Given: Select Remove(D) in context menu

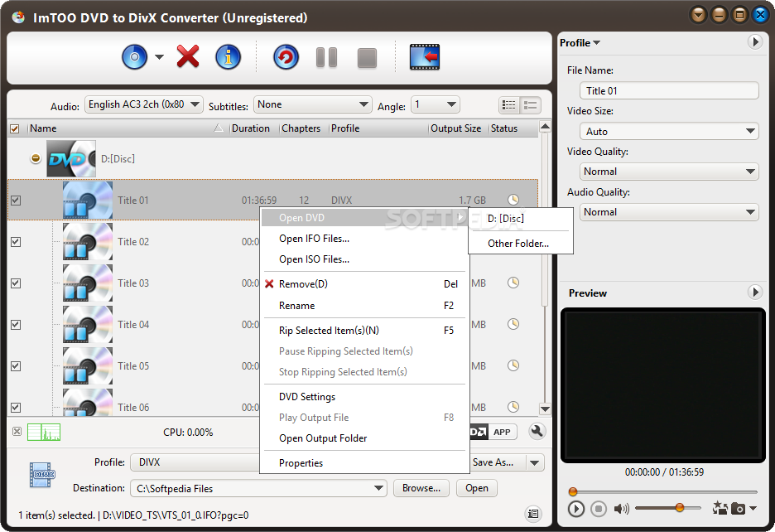Looking at the screenshot, I should [x=363, y=284].
